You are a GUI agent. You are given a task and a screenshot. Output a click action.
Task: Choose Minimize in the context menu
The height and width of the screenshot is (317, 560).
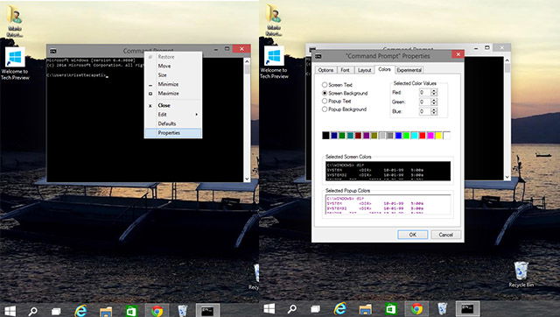point(173,84)
